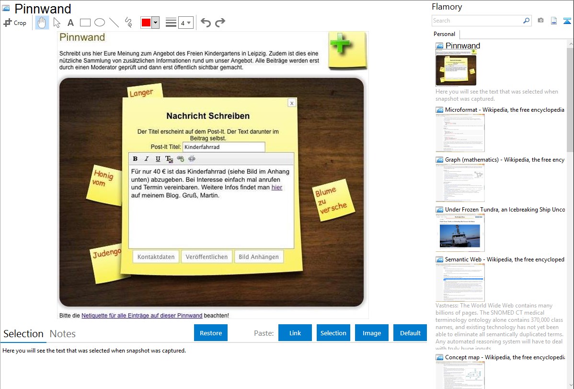
Task: Open Graph (mathematics) snapshot entry
Action: [505, 160]
